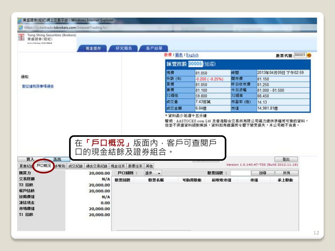Open the 客戶結單 tab
The image size is (335, 251).
tap(154, 48)
